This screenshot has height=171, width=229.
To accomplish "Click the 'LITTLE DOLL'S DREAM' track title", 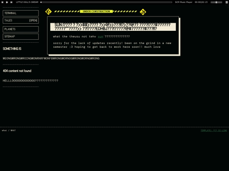I will point(27,2).
